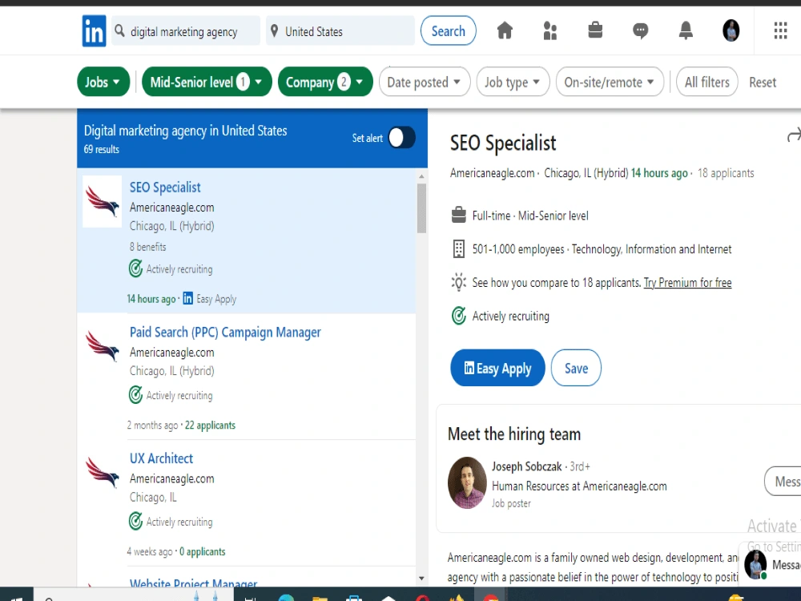Open Paid Search (PPC) Campaign Manager listing
801x601 pixels.
coord(225,333)
